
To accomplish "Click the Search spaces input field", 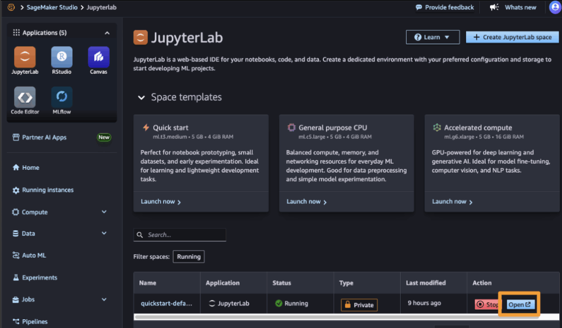I will coord(180,235).
